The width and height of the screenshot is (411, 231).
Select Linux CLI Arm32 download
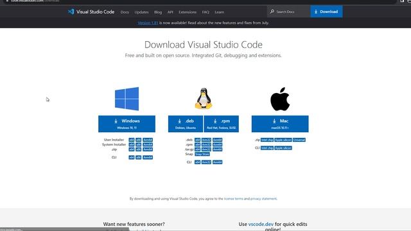[x=206, y=162]
